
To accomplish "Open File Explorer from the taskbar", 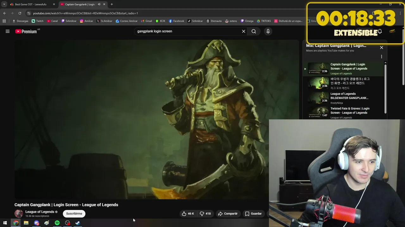I will [26, 223].
